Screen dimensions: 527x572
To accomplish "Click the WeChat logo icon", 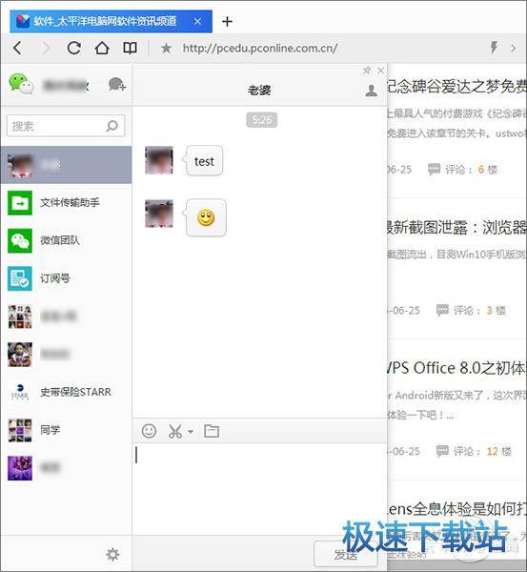I will tap(21, 84).
